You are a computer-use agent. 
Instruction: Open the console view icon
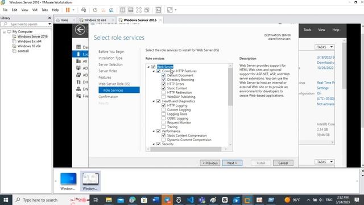click(x=158, y=10)
